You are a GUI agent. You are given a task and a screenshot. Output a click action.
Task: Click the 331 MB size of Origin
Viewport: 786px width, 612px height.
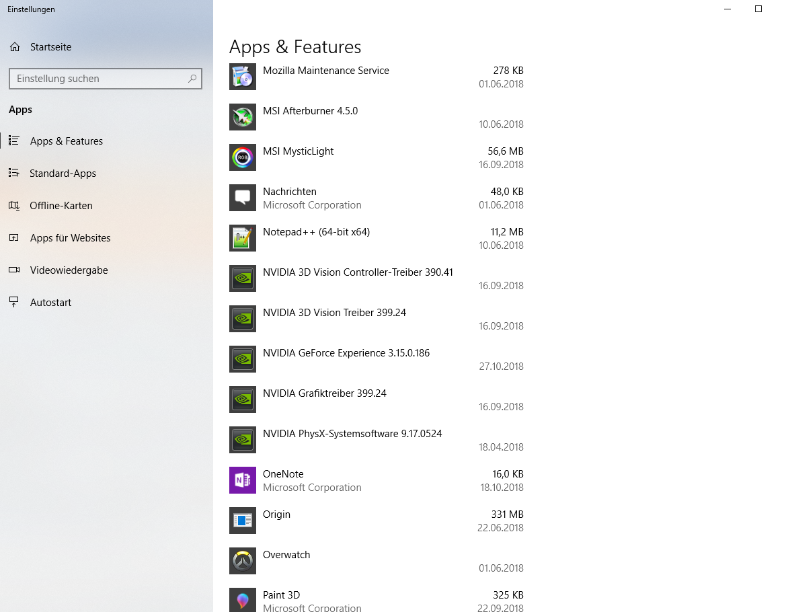tap(507, 514)
